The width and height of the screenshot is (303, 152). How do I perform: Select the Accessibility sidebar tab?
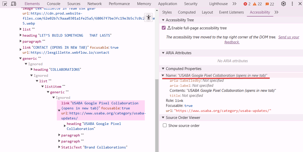coord(260,12)
